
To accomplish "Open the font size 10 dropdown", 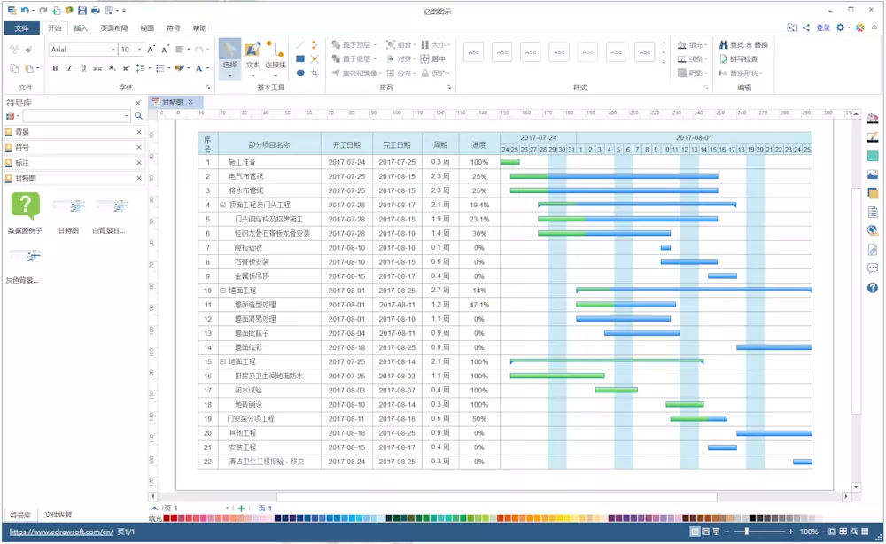I will pos(139,50).
